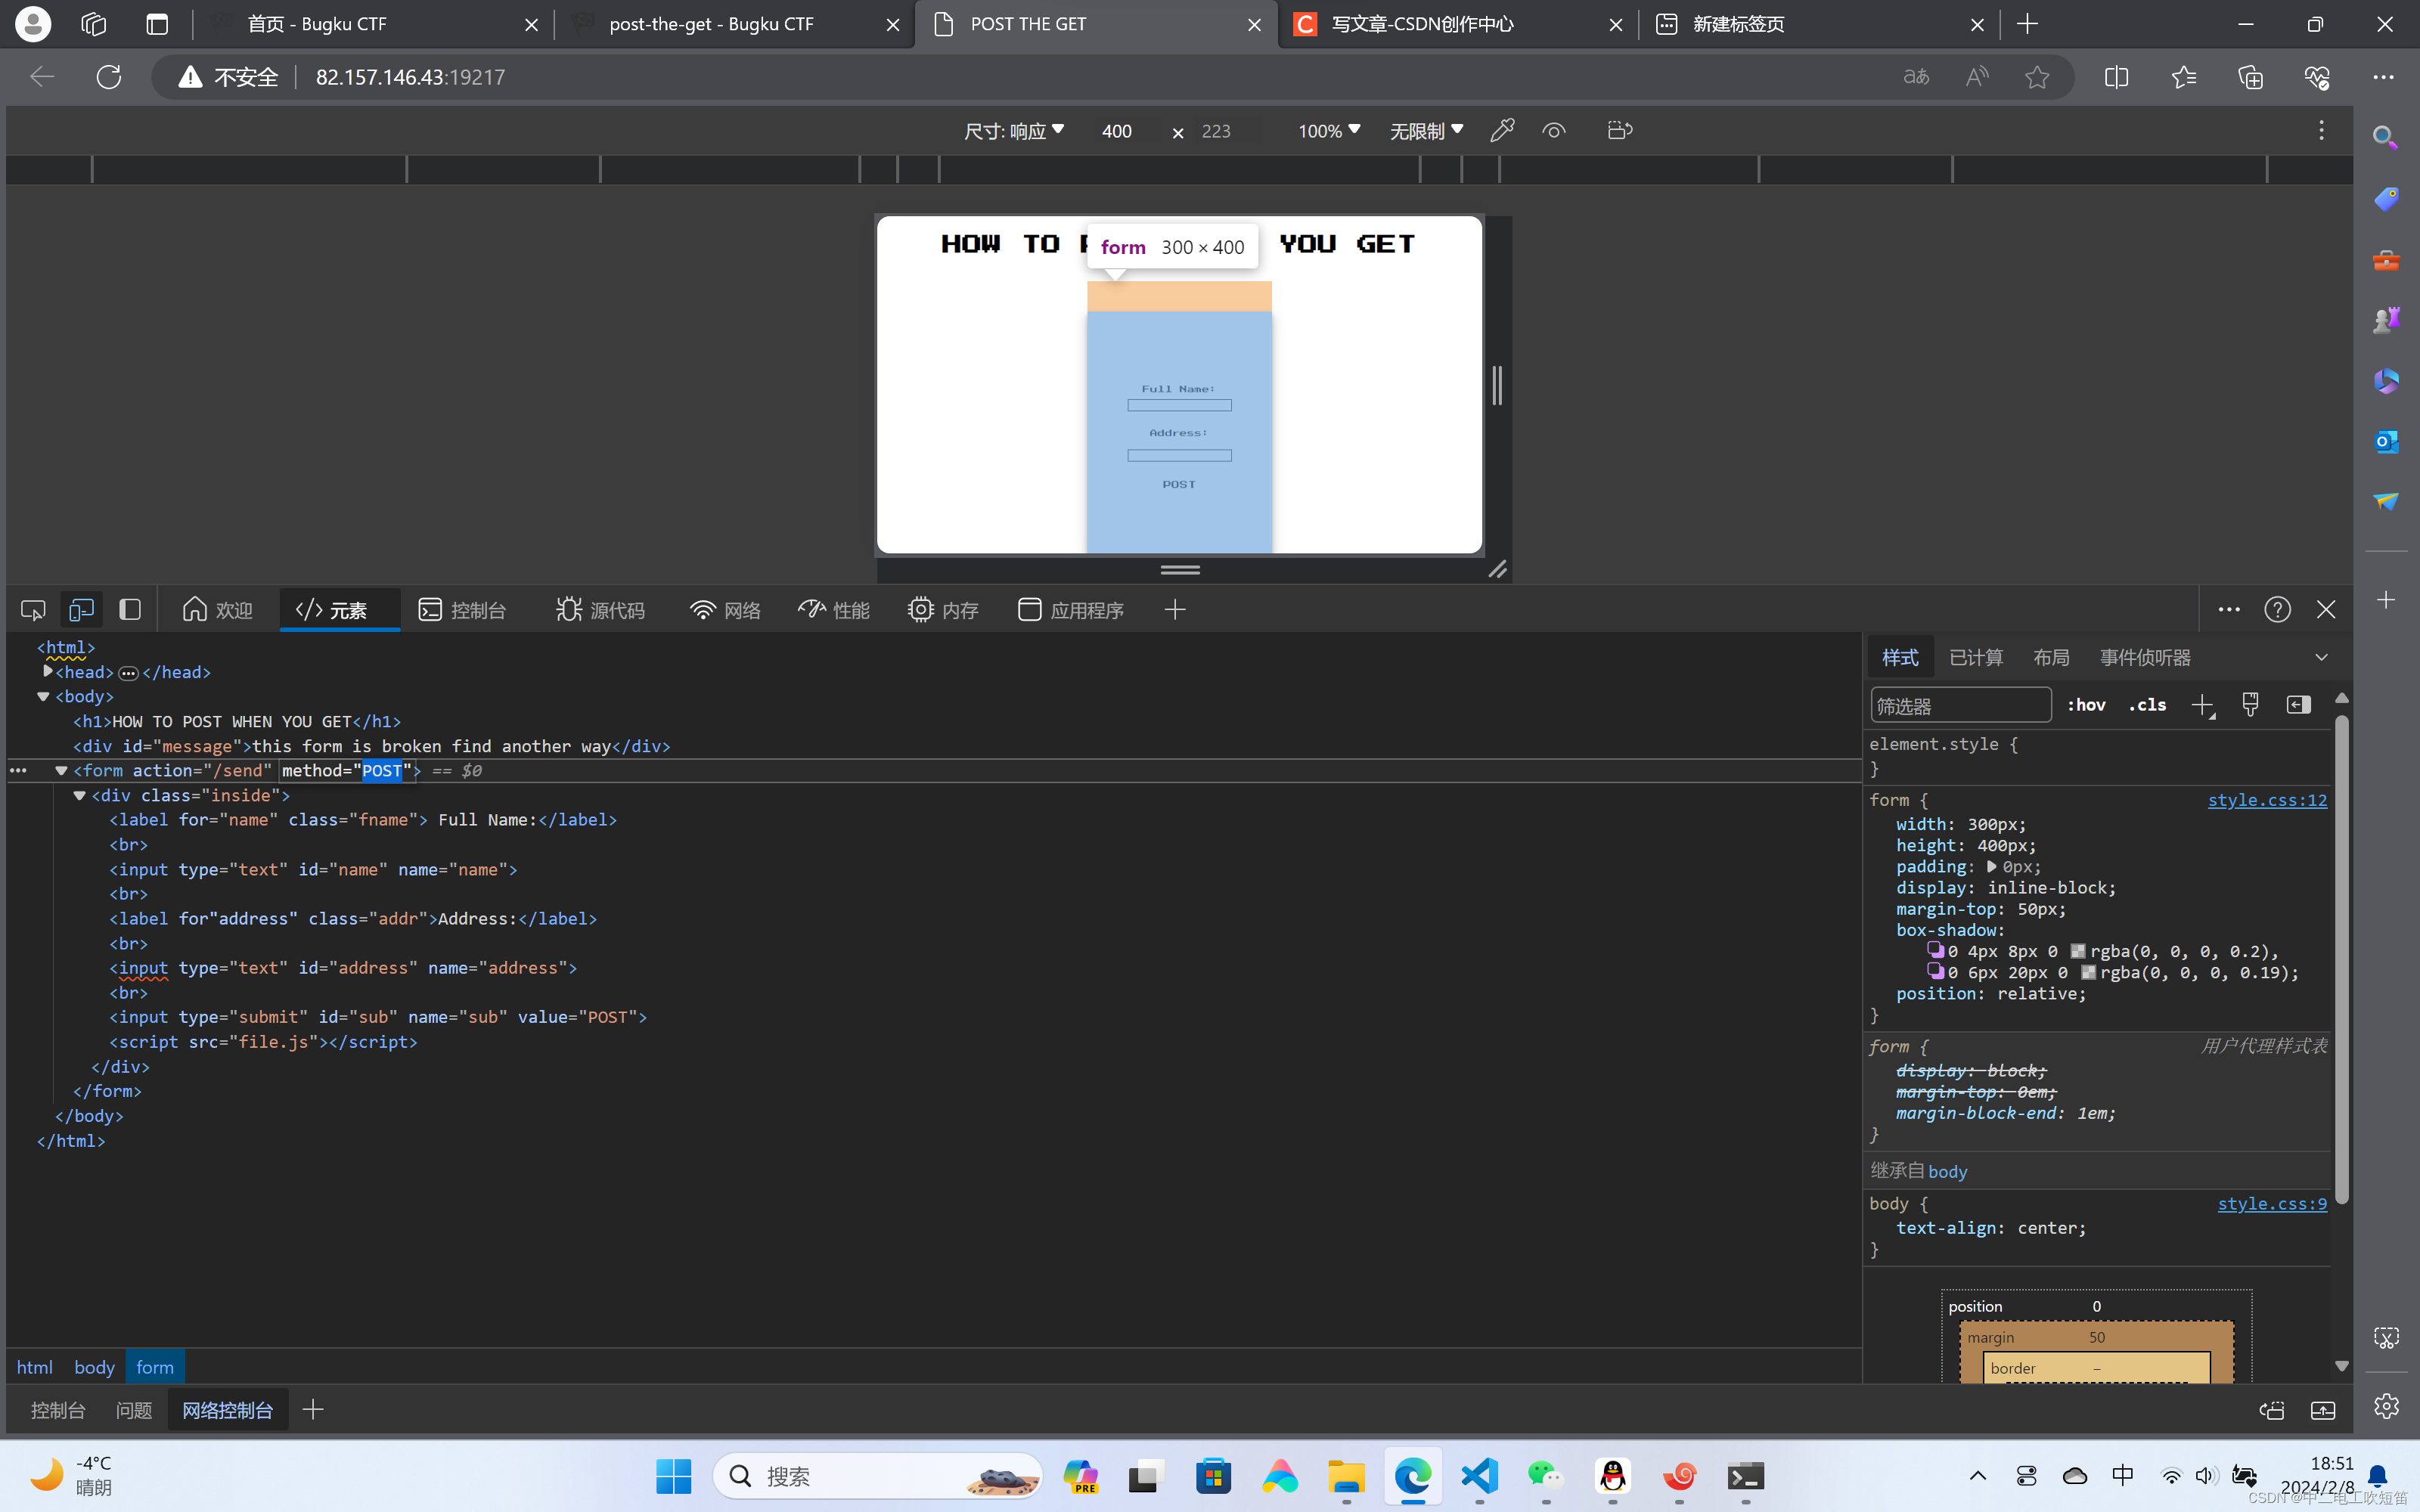Open style.css:12 source link

pyautogui.click(x=2267, y=800)
